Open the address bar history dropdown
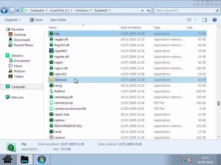Screen dimensions: 221x165 tap(142, 10)
